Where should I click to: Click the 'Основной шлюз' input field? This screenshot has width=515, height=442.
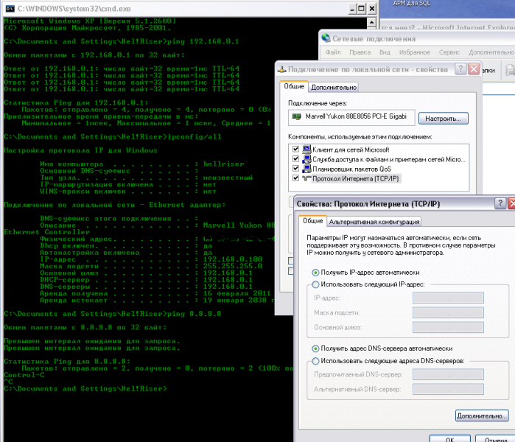(x=448, y=327)
